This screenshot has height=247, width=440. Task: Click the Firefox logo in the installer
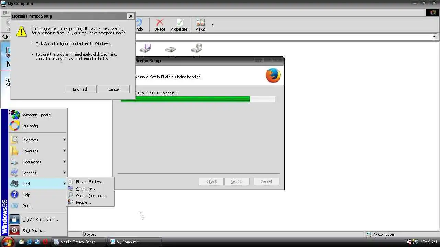pos(273,75)
